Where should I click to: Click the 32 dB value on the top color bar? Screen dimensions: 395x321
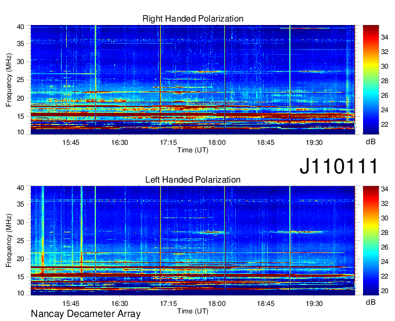pyautogui.click(x=385, y=52)
